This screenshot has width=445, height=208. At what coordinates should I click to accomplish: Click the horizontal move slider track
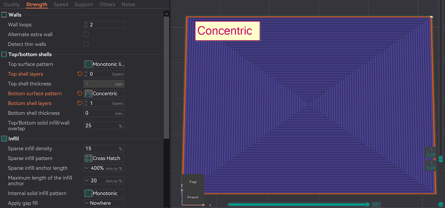coord(298,204)
